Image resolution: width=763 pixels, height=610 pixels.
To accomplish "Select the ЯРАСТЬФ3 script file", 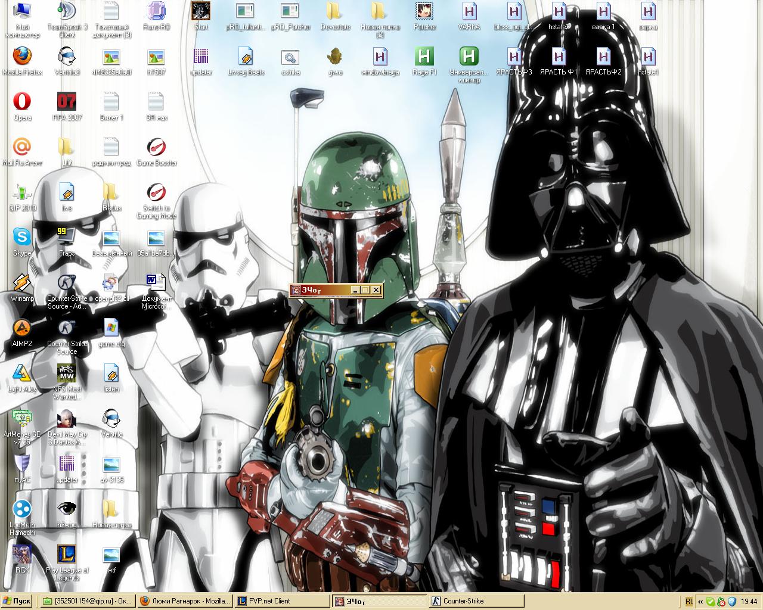I will click(x=514, y=61).
